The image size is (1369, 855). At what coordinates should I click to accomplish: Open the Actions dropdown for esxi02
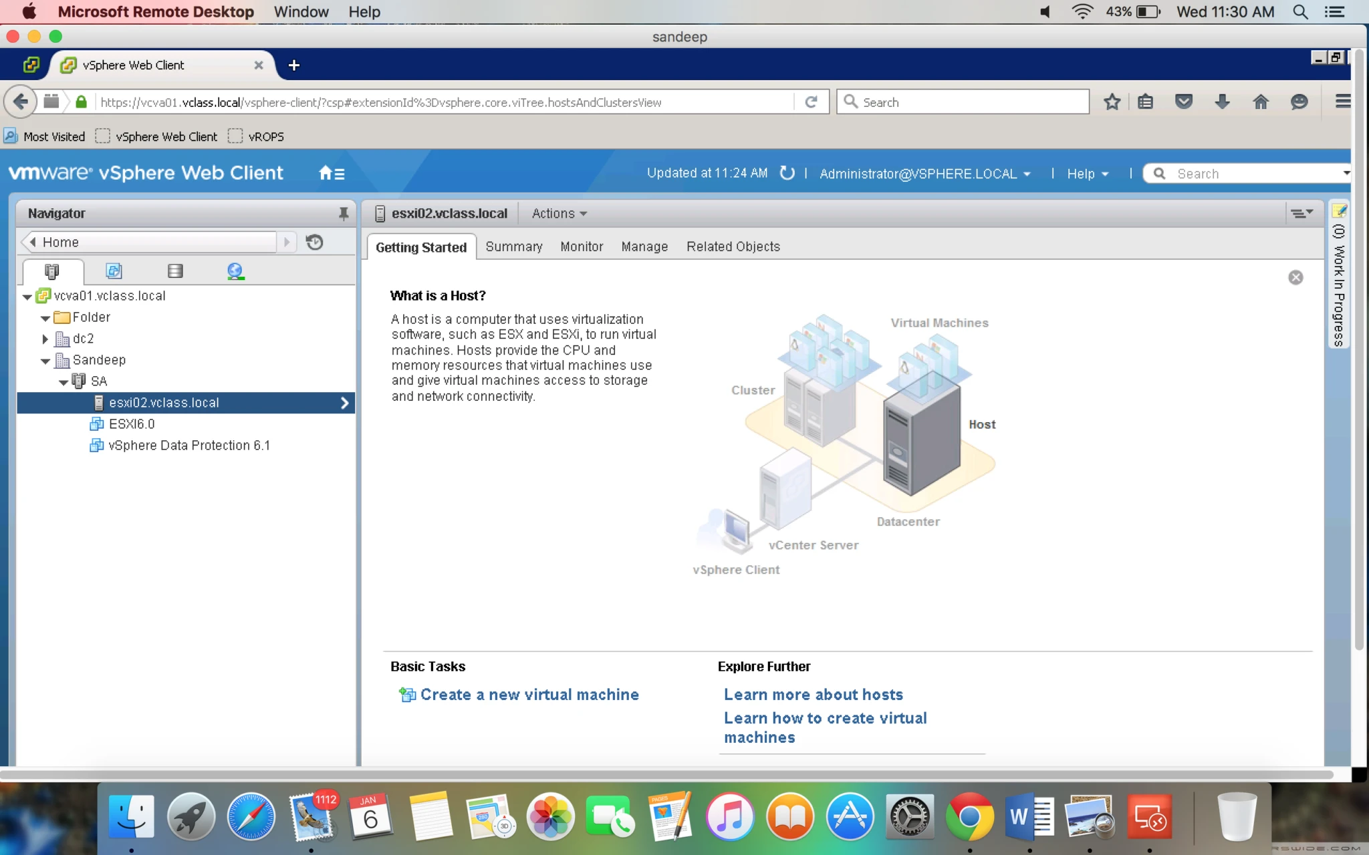pos(559,214)
